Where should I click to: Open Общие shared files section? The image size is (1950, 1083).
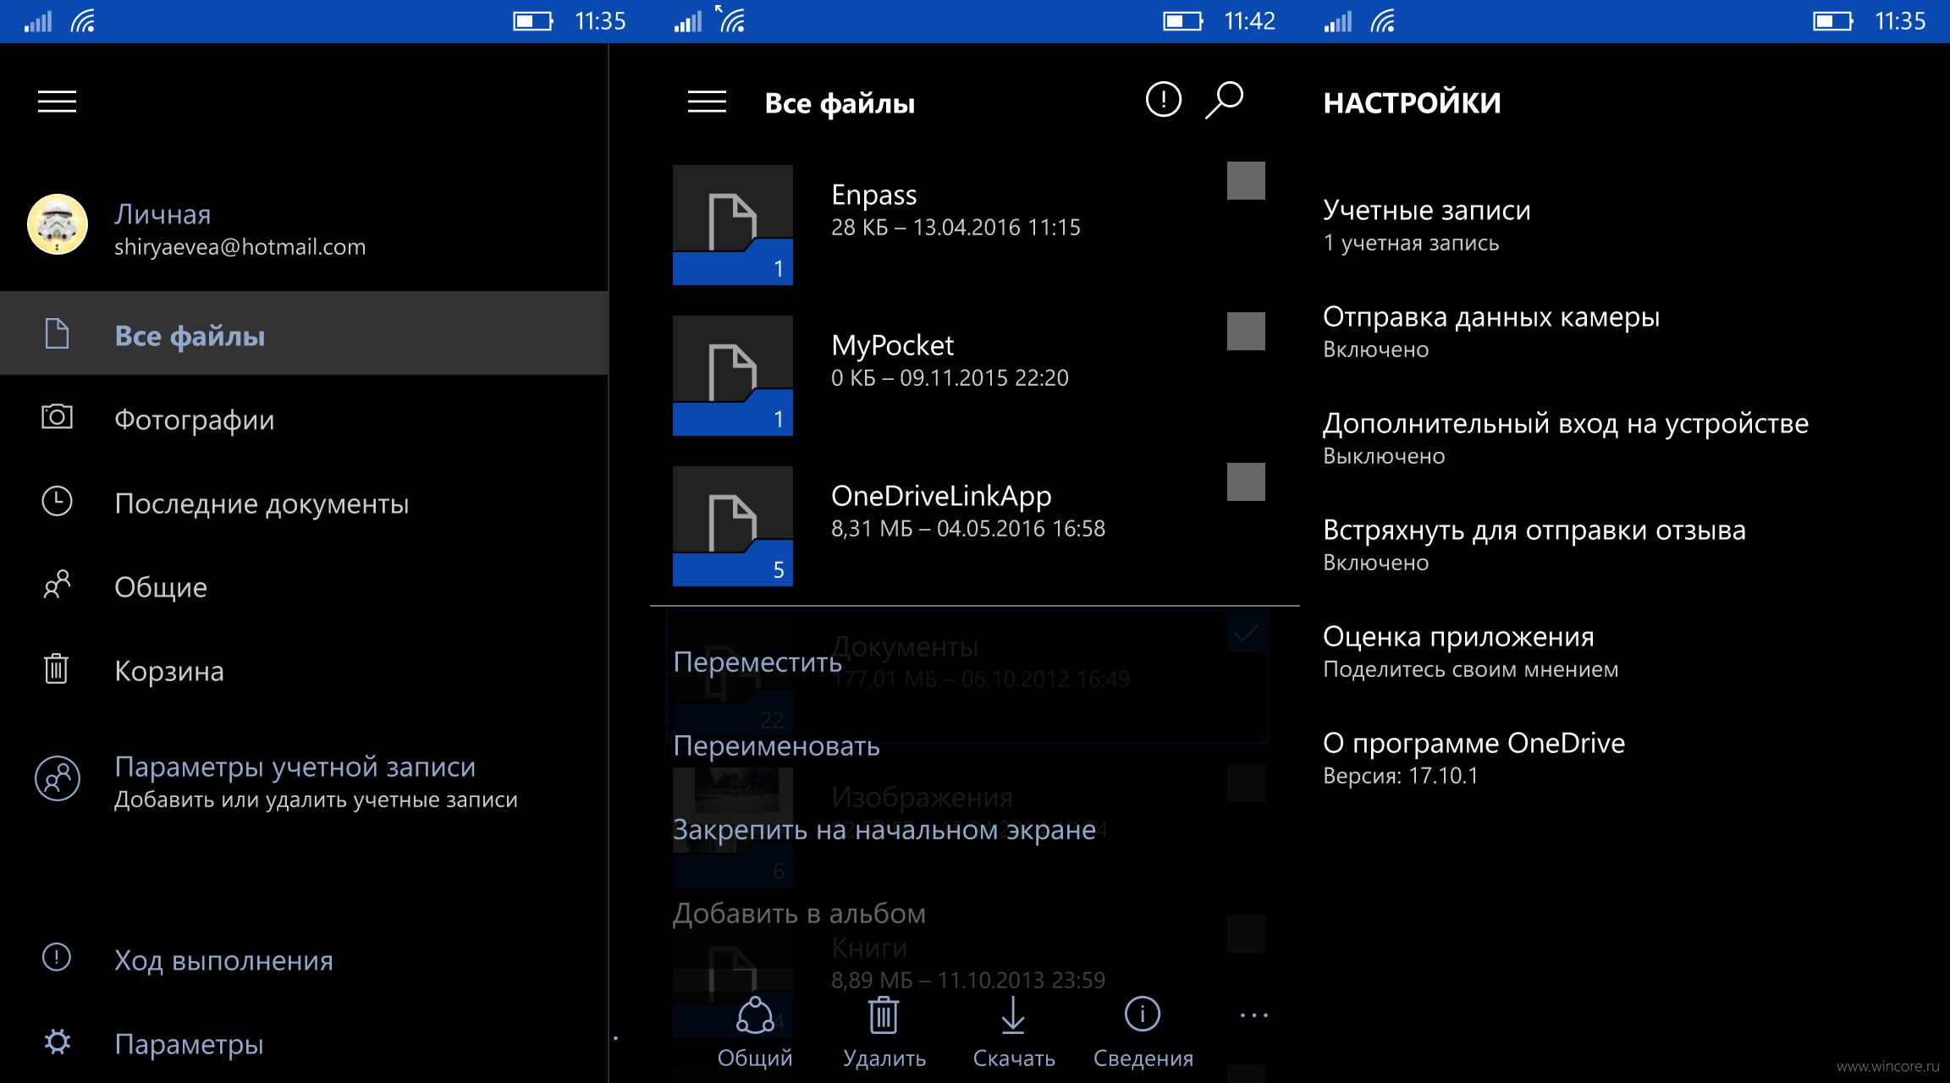[x=304, y=585]
